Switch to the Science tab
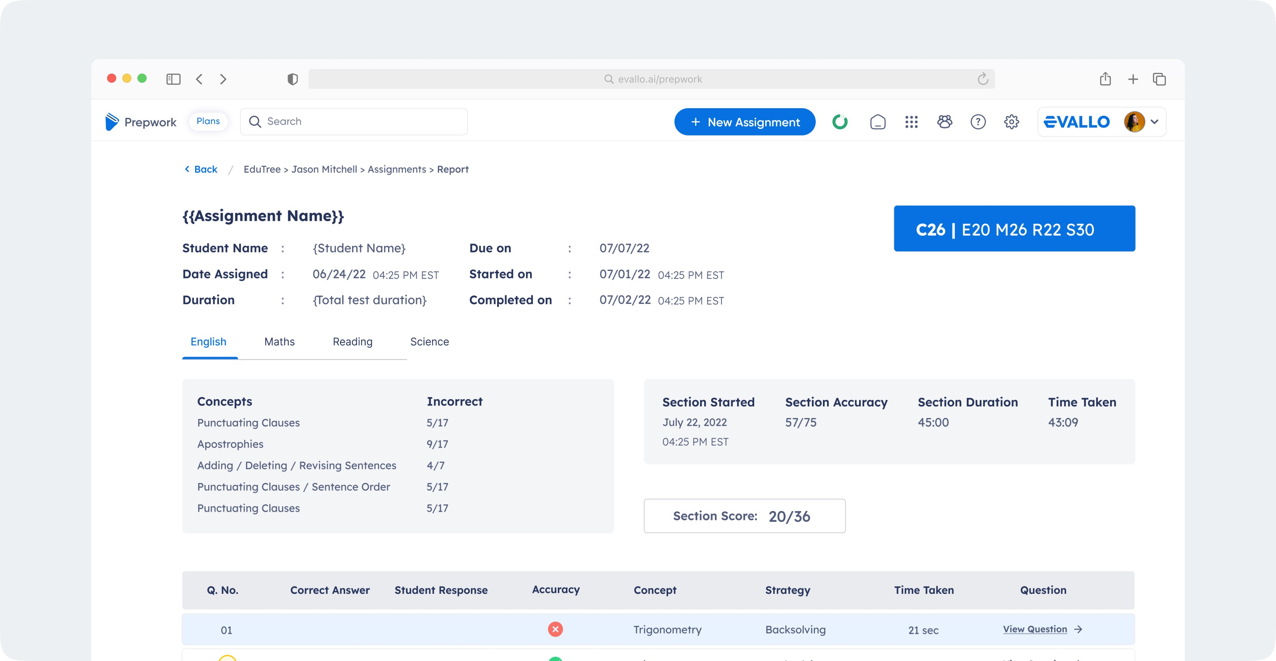Image resolution: width=1276 pixels, height=661 pixels. [430, 342]
